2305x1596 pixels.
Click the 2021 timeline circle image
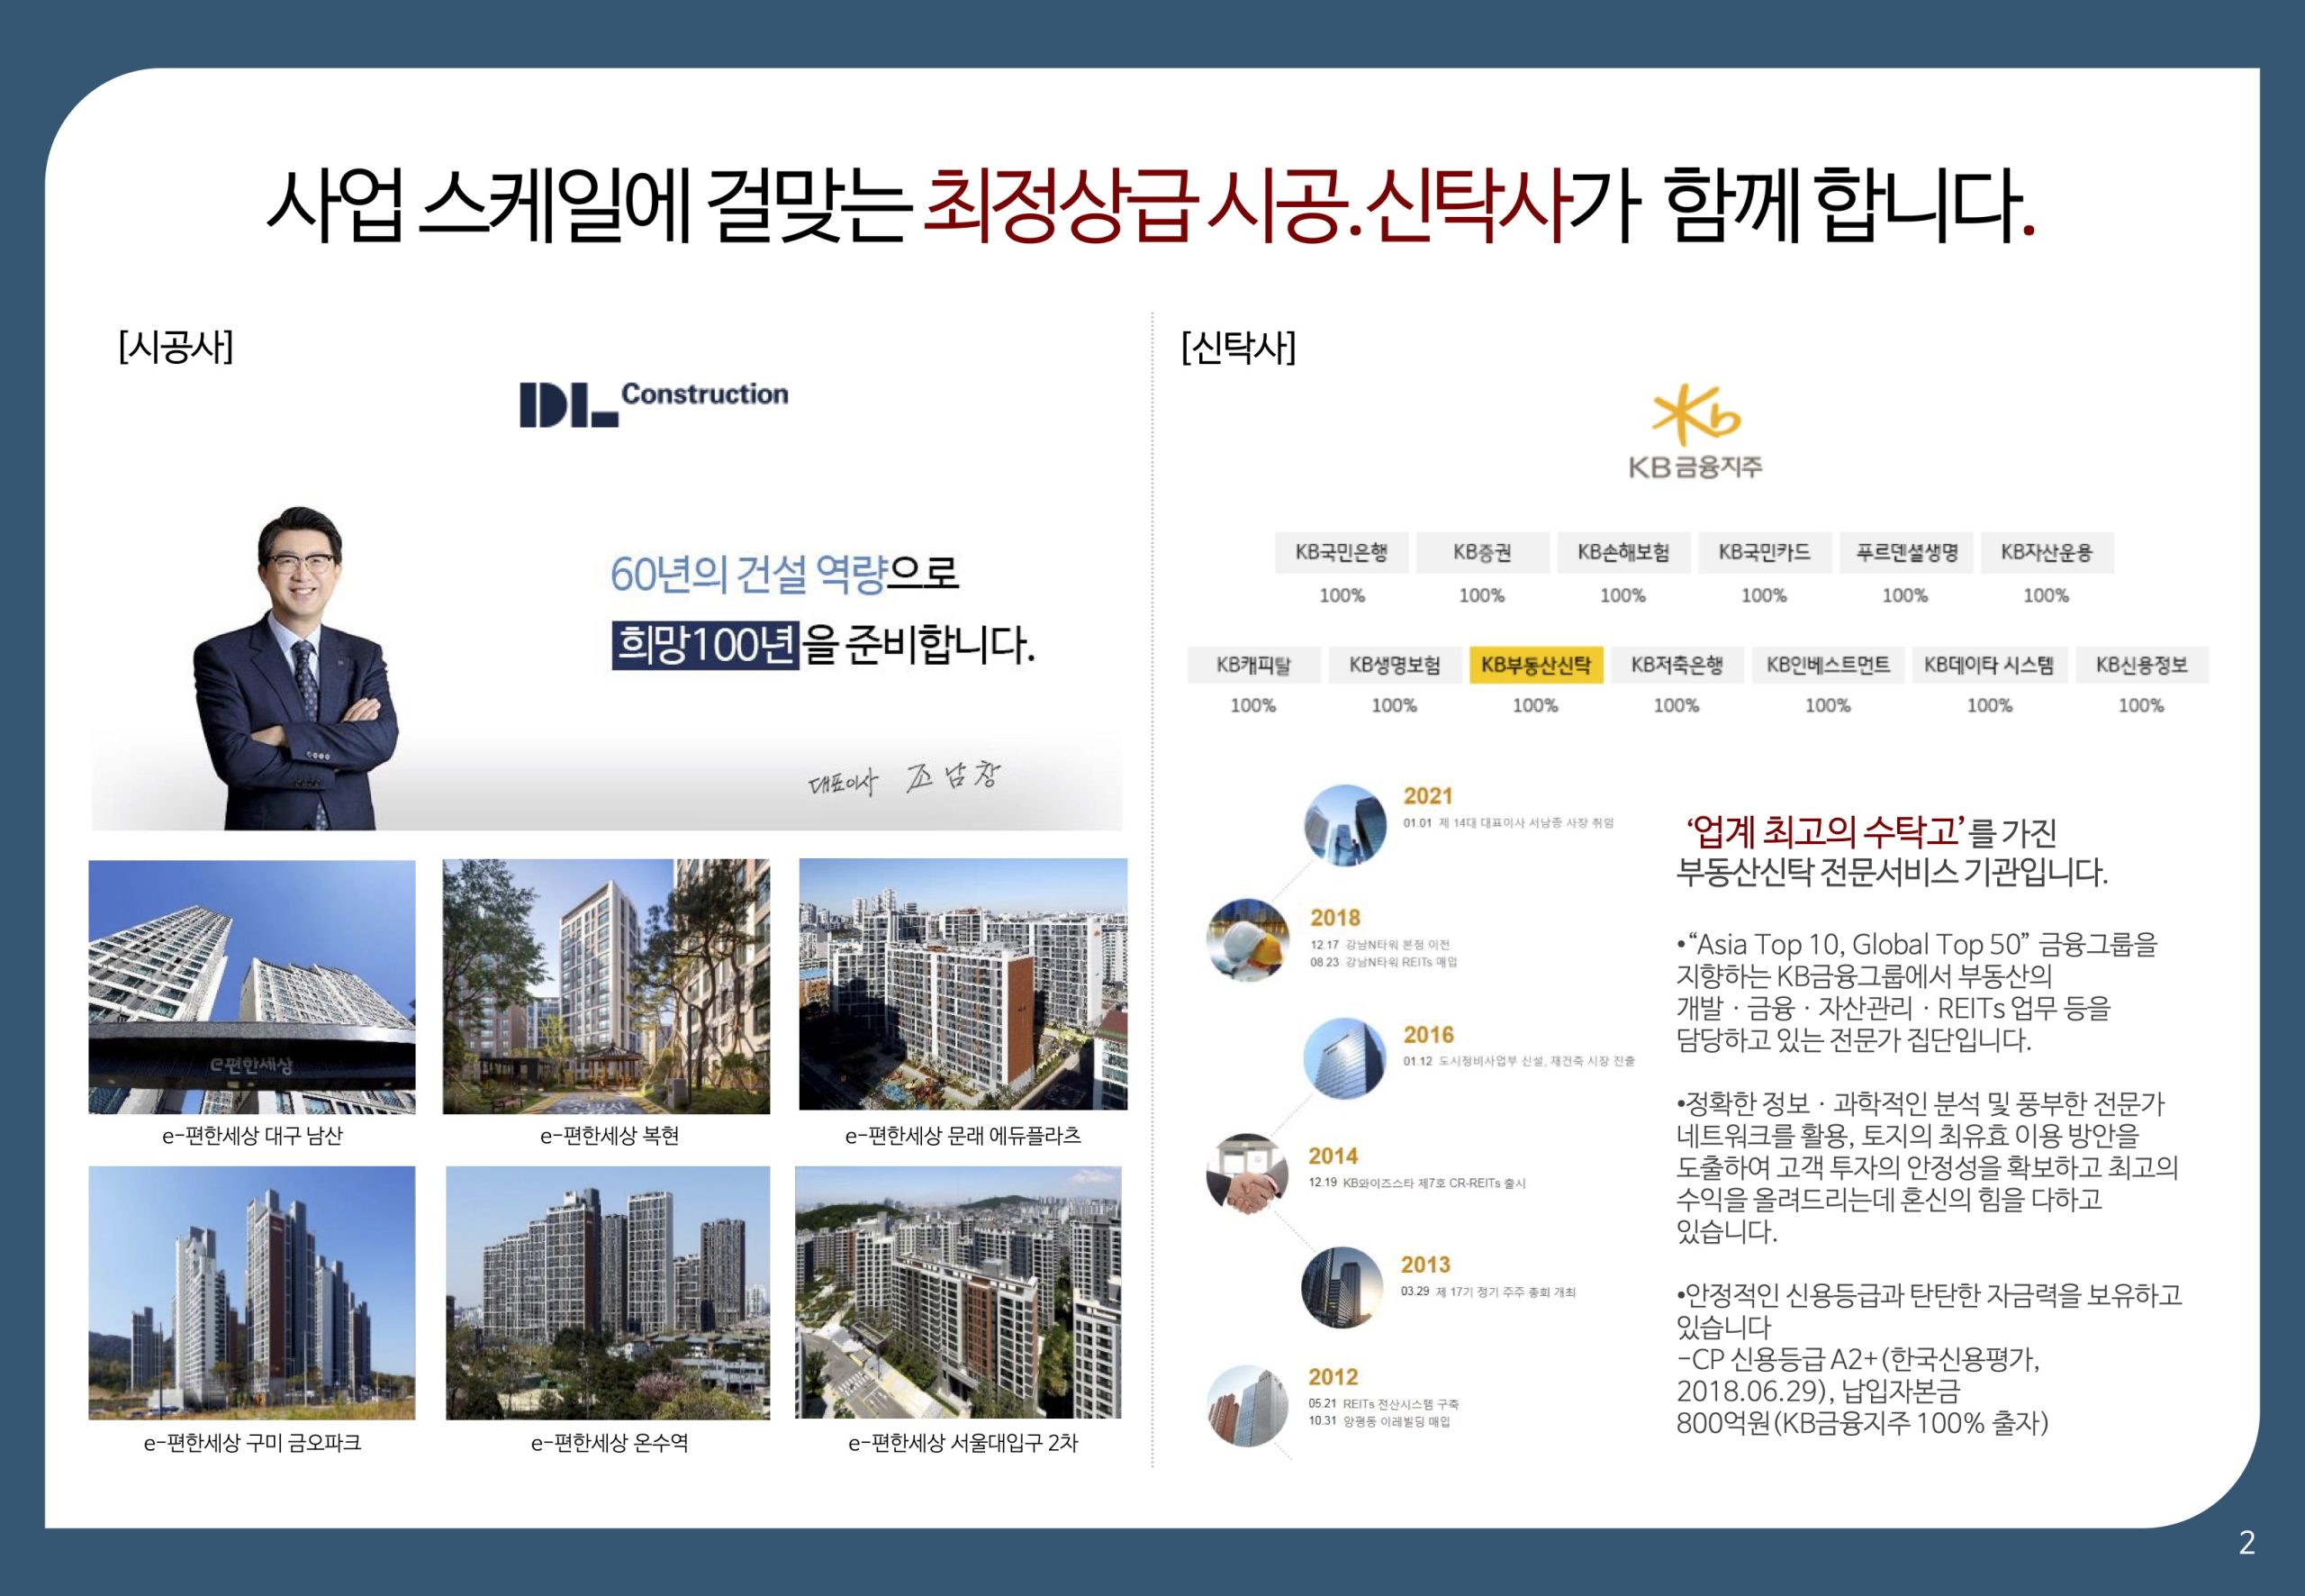(x=1345, y=825)
